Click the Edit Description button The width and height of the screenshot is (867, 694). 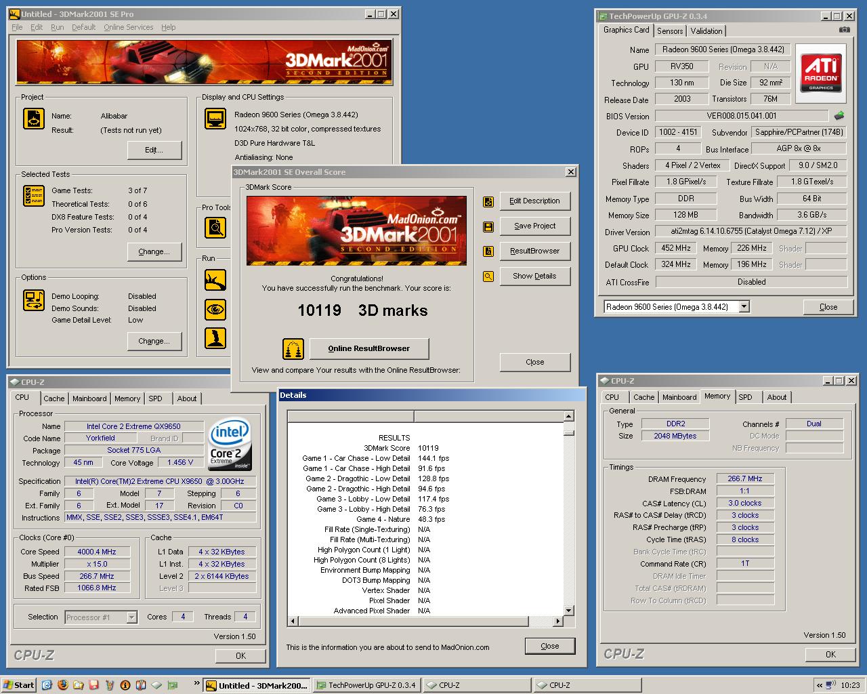(x=534, y=201)
